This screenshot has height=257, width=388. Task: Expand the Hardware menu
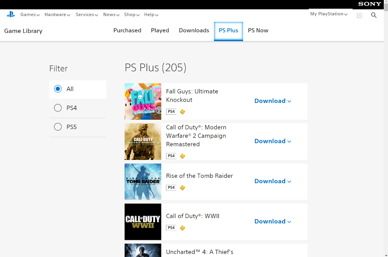58,15
